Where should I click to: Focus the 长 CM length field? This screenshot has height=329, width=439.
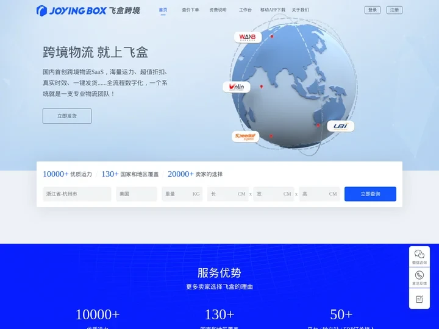coord(228,194)
